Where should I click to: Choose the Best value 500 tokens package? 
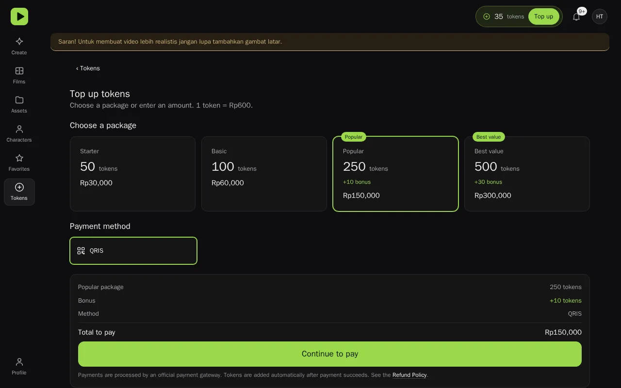[x=527, y=174]
